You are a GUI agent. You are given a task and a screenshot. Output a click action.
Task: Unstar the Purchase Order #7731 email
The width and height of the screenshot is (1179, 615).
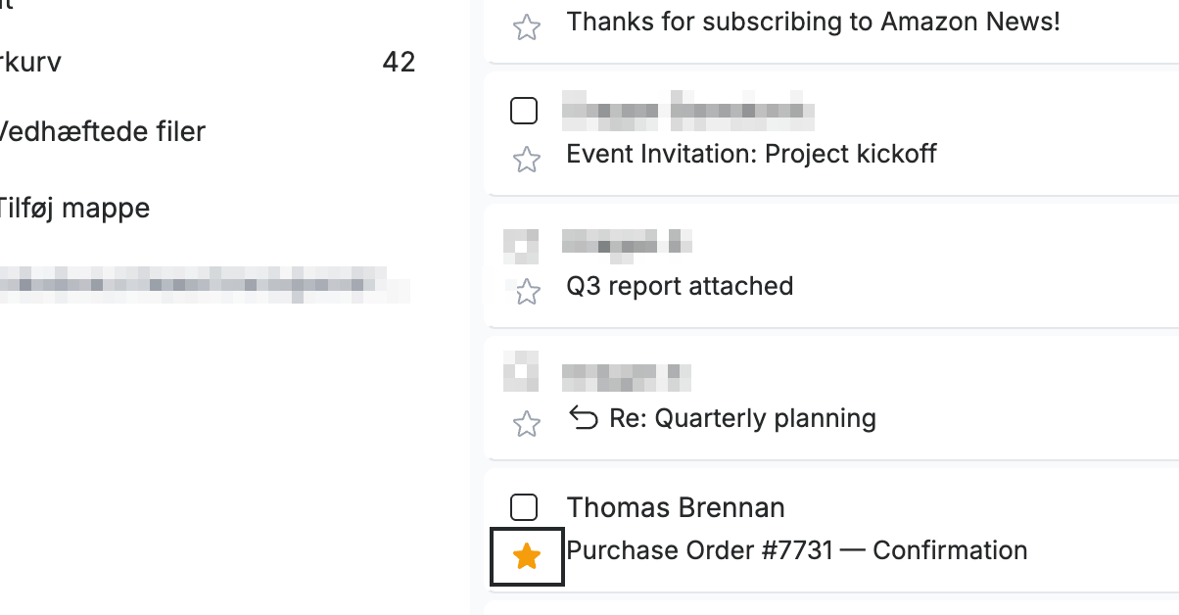click(x=527, y=557)
